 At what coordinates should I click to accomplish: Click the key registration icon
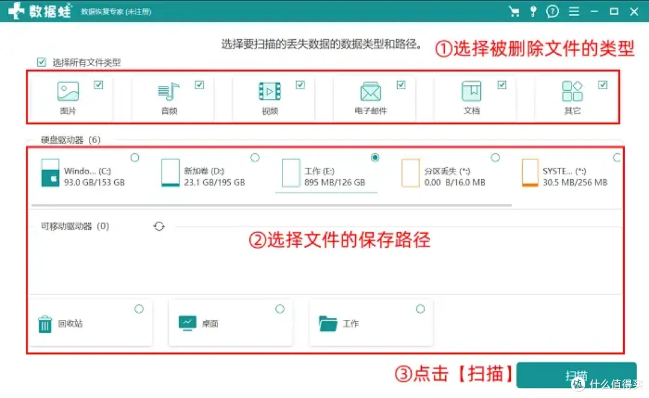[x=533, y=11]
